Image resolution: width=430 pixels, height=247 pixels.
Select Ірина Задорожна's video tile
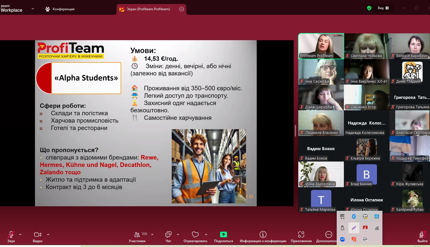point(321,174)
